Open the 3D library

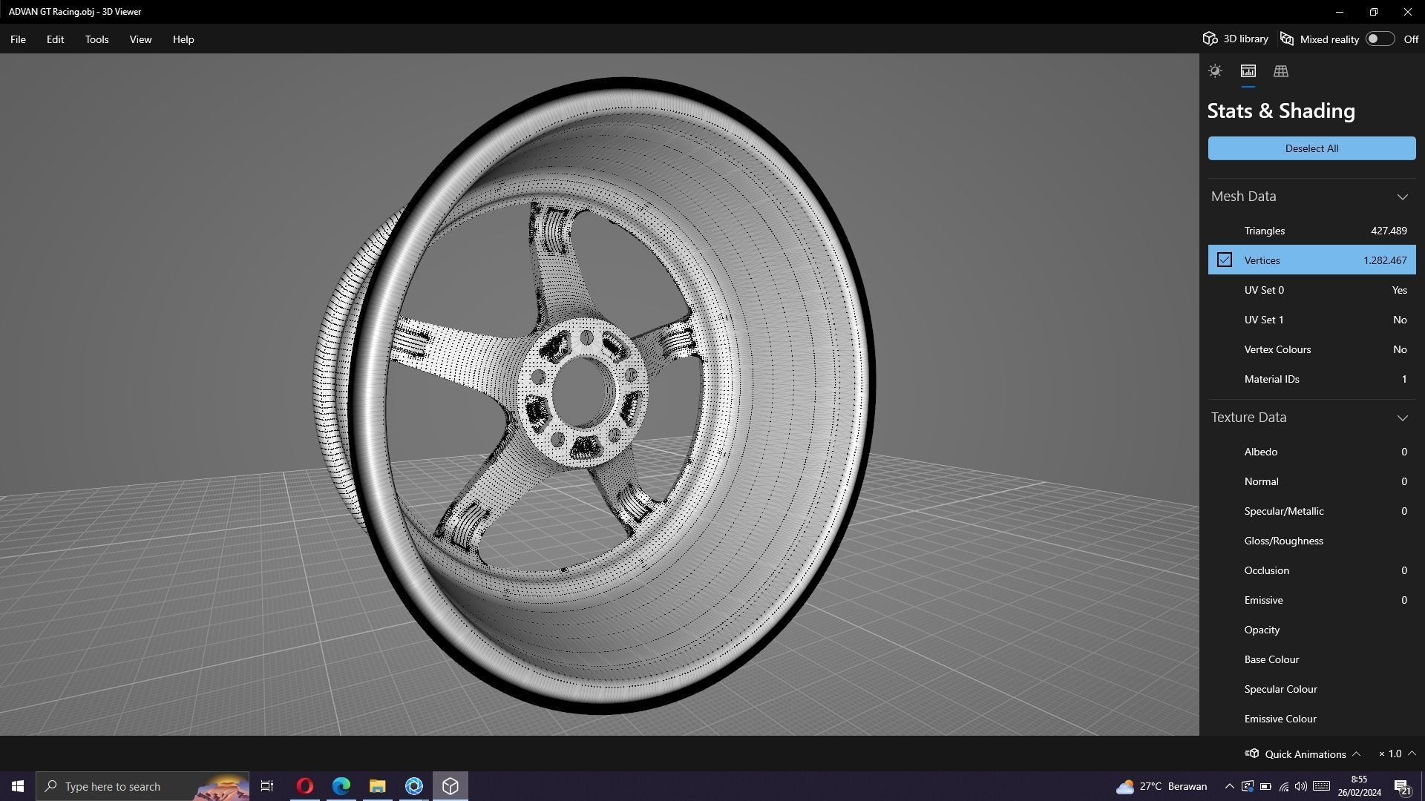[1236, 39]
